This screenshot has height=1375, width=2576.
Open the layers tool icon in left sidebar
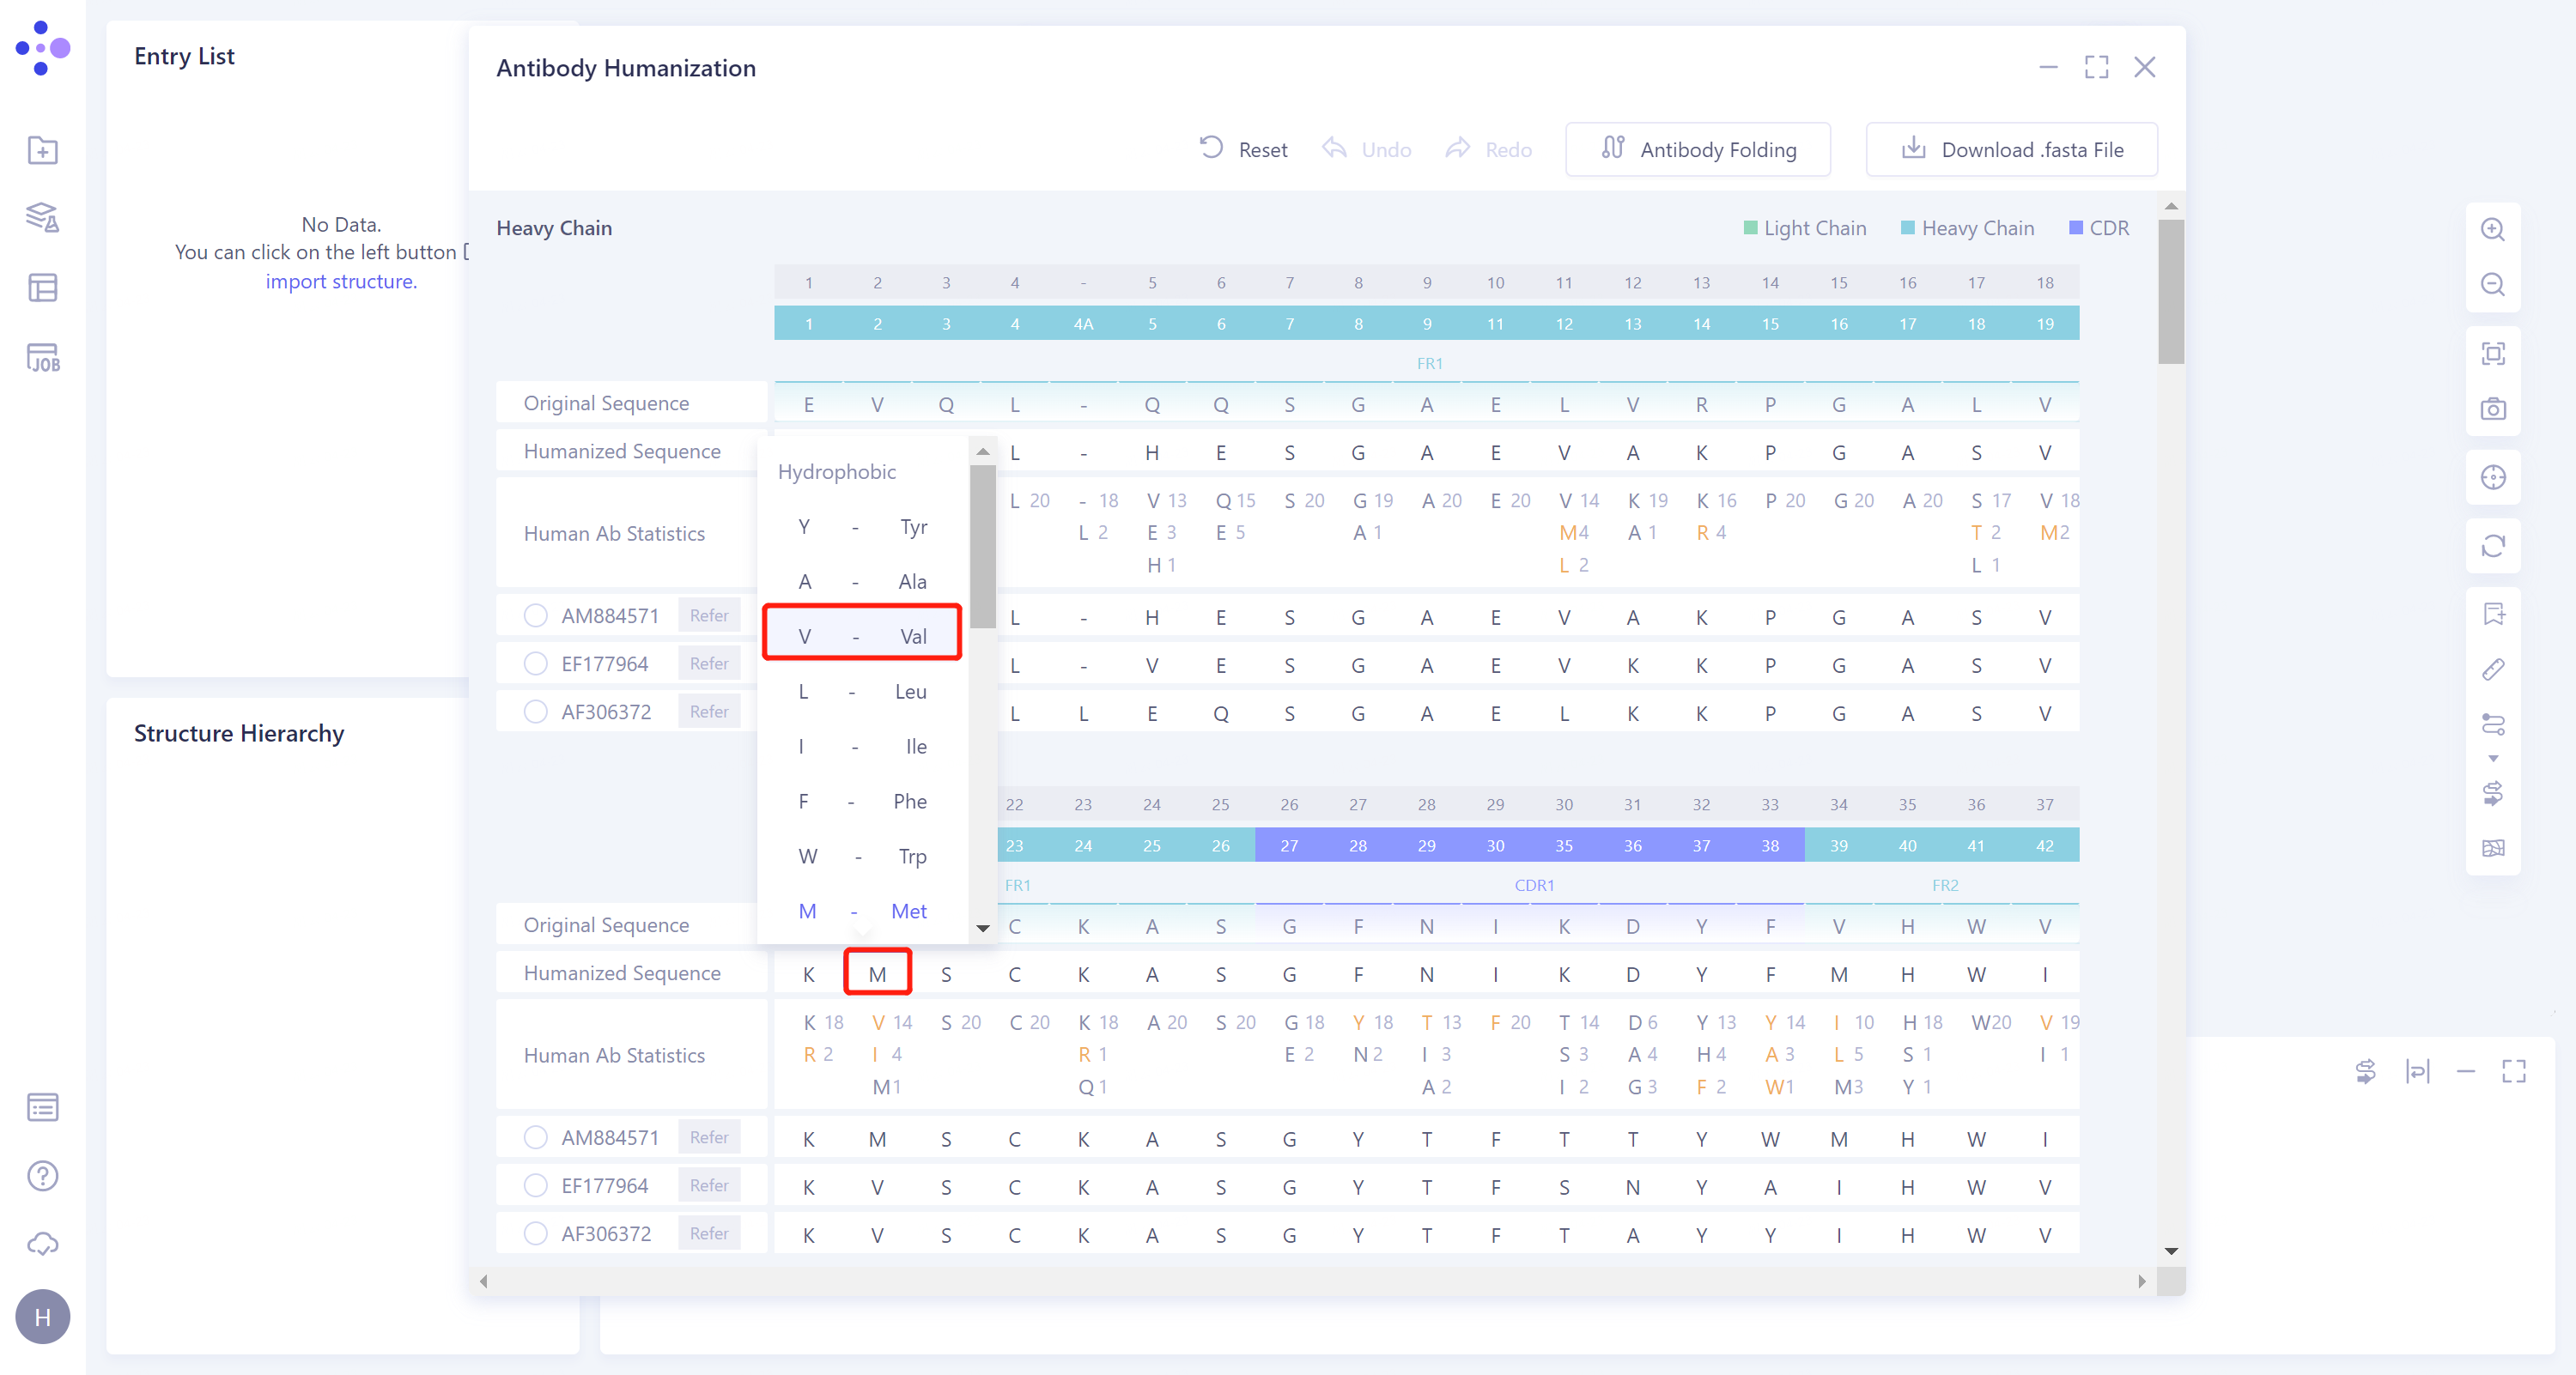(x=42, y=218)
